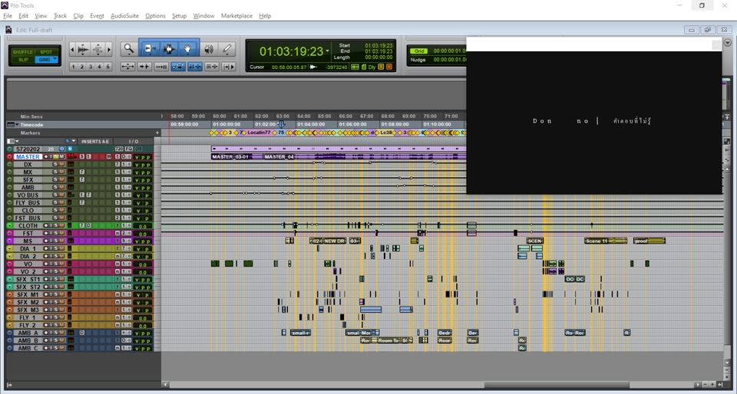Toggle Insertion Follows Playback
737x394 pixels.
[229, 67]
